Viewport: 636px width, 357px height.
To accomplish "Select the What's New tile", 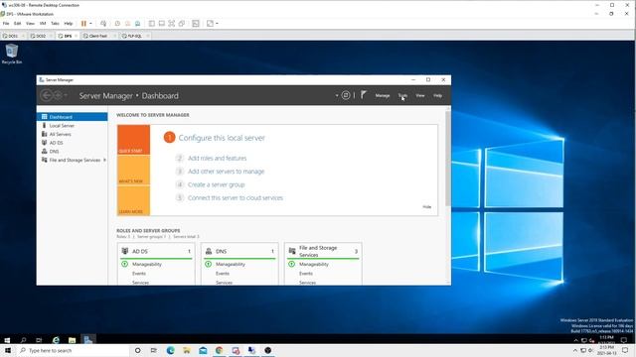I will click(x=133, y=170).
